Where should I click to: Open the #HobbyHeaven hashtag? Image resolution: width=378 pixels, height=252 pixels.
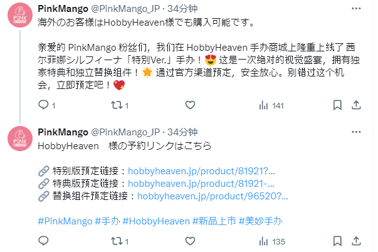tap(156, 221)
